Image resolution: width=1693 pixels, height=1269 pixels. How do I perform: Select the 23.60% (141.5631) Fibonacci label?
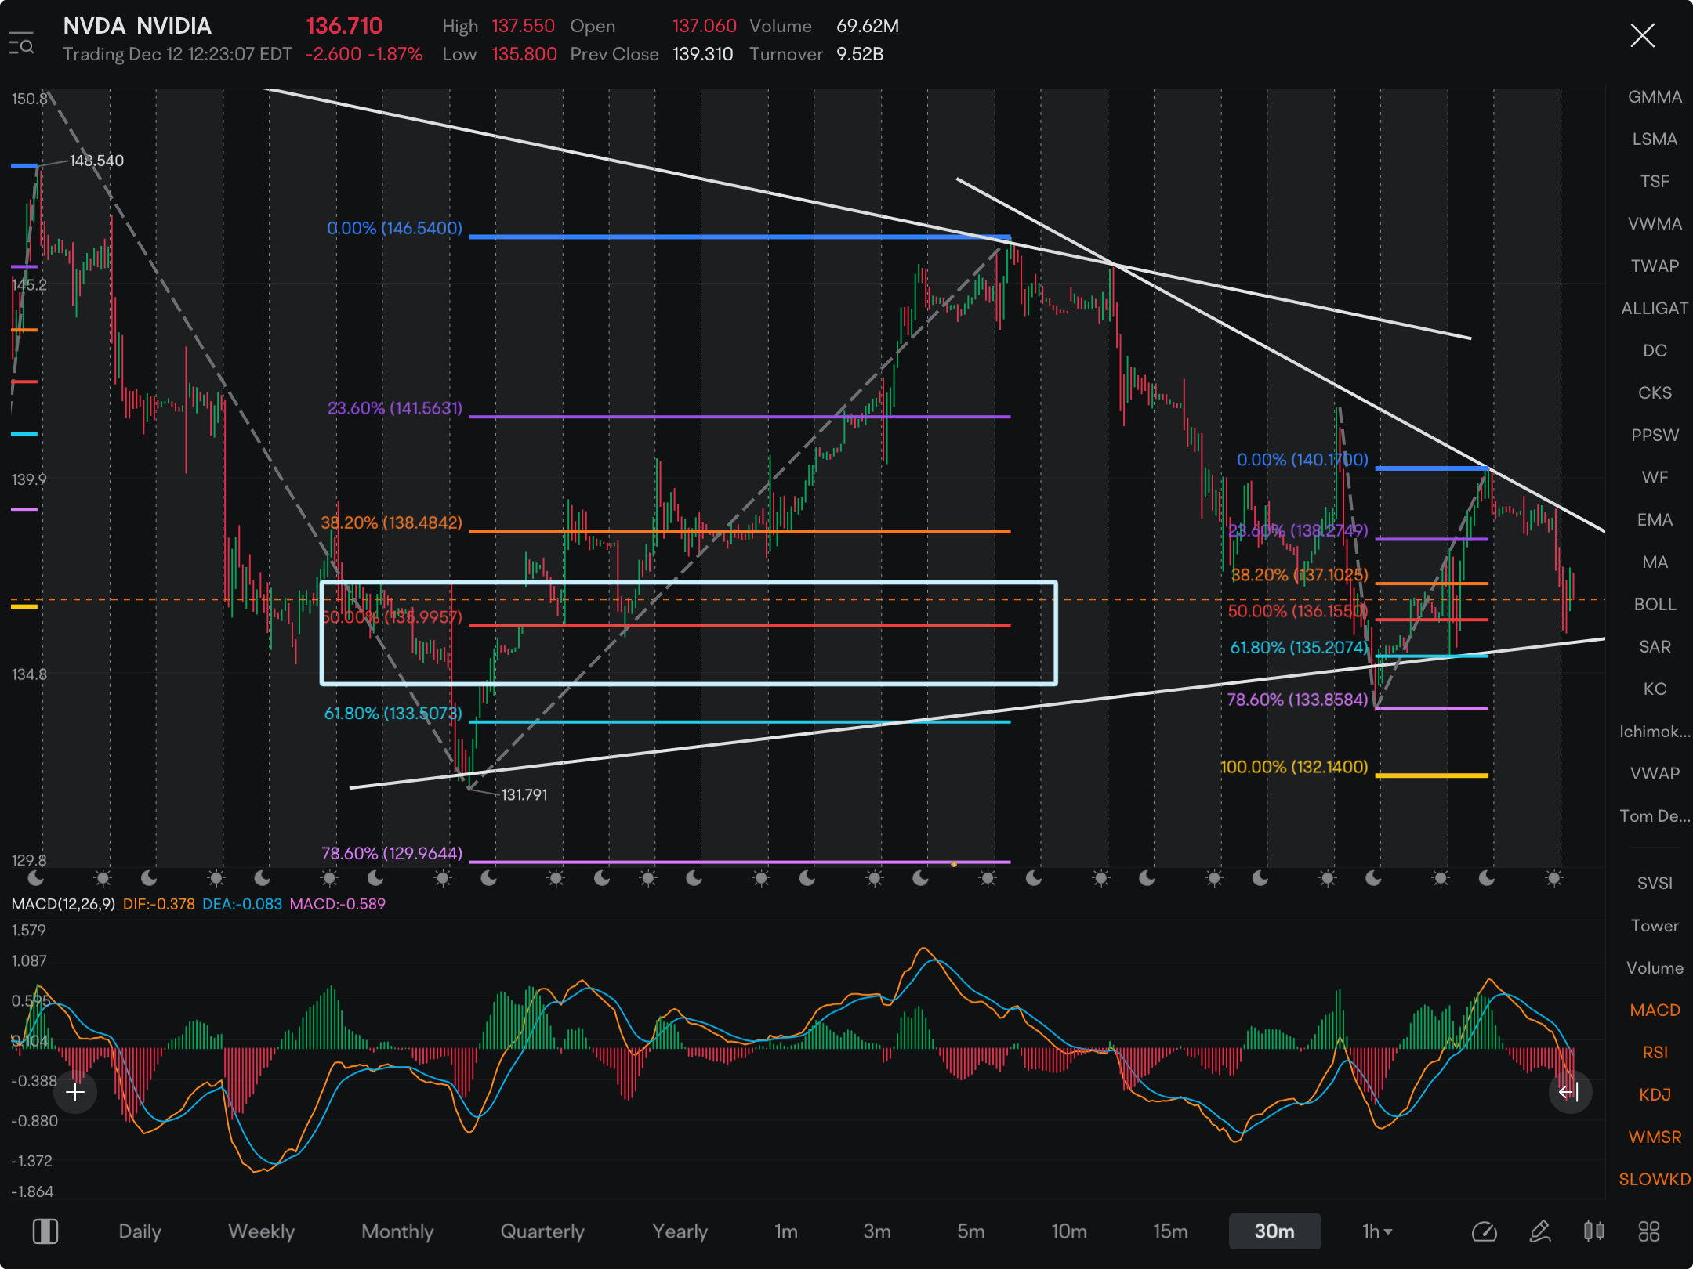tap(394, 408)
